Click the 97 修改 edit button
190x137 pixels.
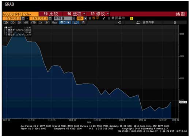(x=98, y=14)
